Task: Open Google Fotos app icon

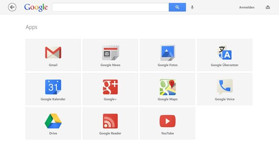Action: (x=168, y=53)
